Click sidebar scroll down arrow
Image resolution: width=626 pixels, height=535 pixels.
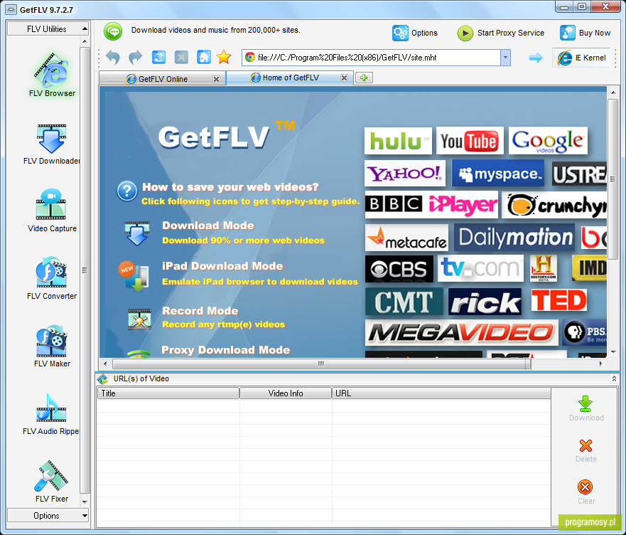[x=85, y=502]
